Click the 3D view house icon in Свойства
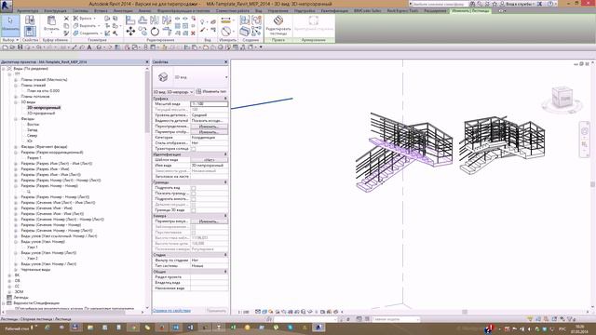Screen dimensions: 596x335 tap(163, 77)
